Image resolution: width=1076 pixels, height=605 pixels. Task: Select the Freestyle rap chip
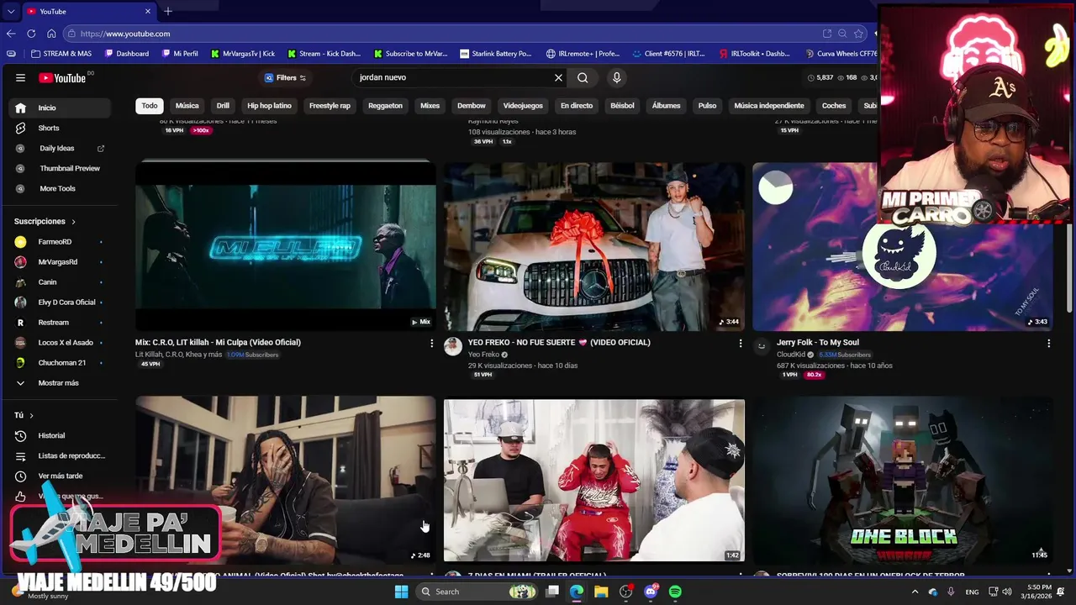click(x=330, y=106)
